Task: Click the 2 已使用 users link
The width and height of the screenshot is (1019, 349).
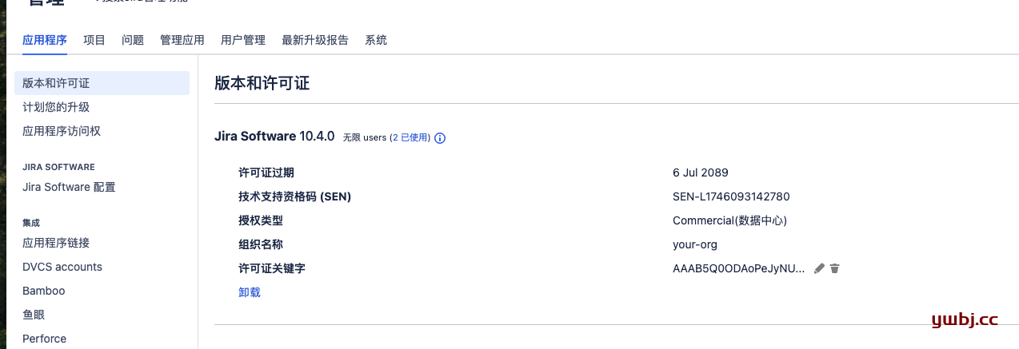Action: (410, 137)
